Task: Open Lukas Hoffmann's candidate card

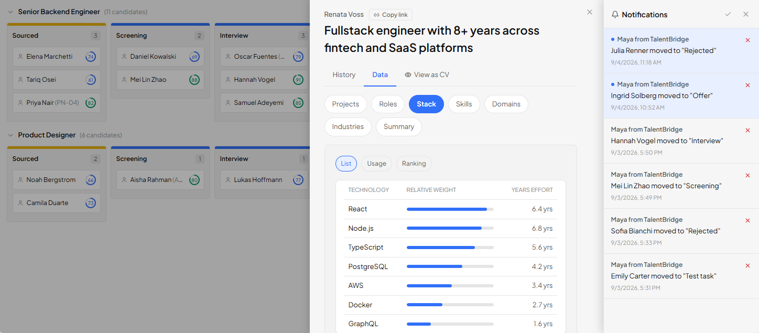Action: coord(264,180)
